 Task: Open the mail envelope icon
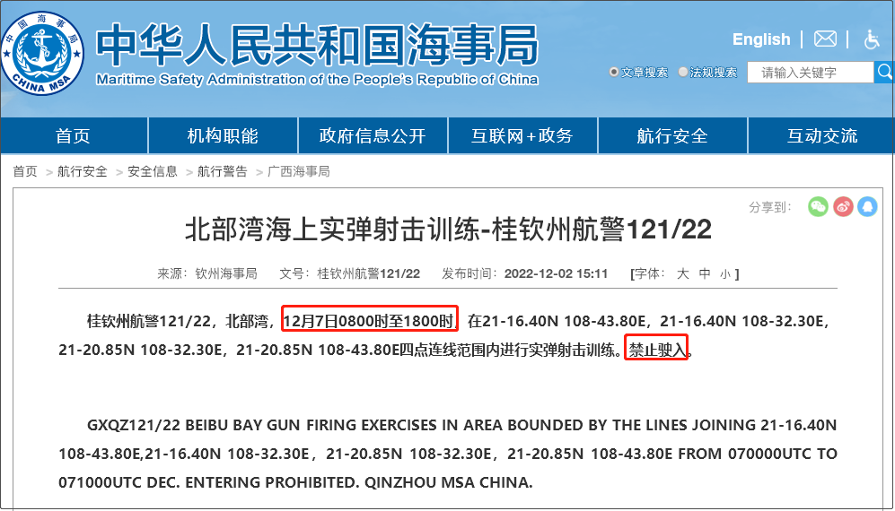pos(825,39)
